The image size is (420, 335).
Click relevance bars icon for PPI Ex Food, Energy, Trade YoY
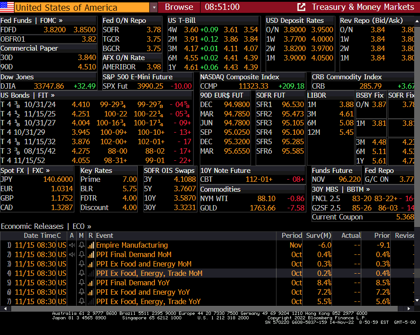tap(91, 301)
